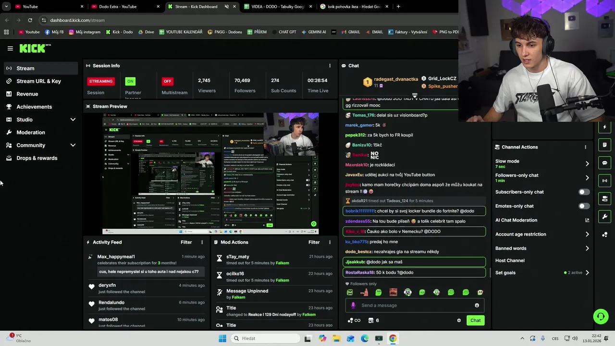Click the green Chat send button
Image resolution: width=615 pixels, height=346 pixels.
pos(475,321)
